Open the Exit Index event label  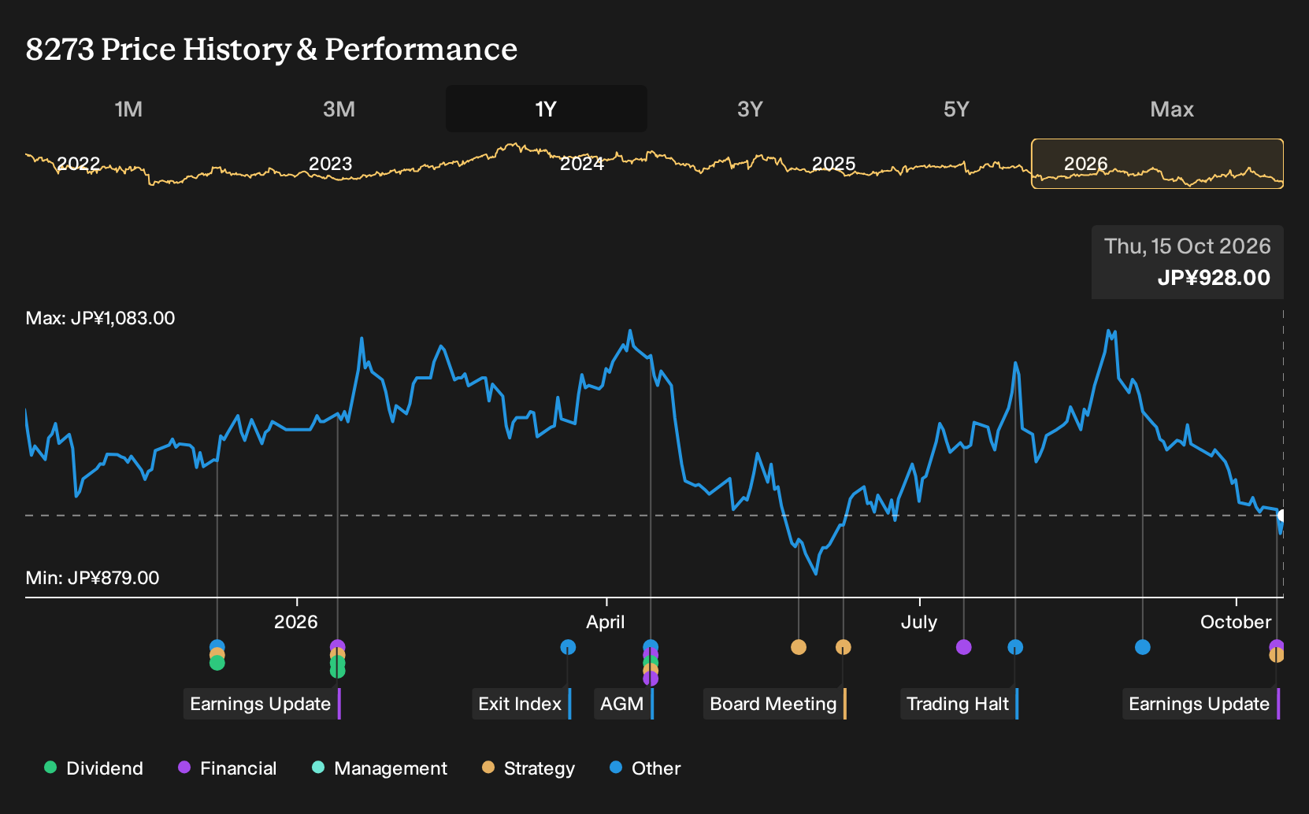[520, 704]
